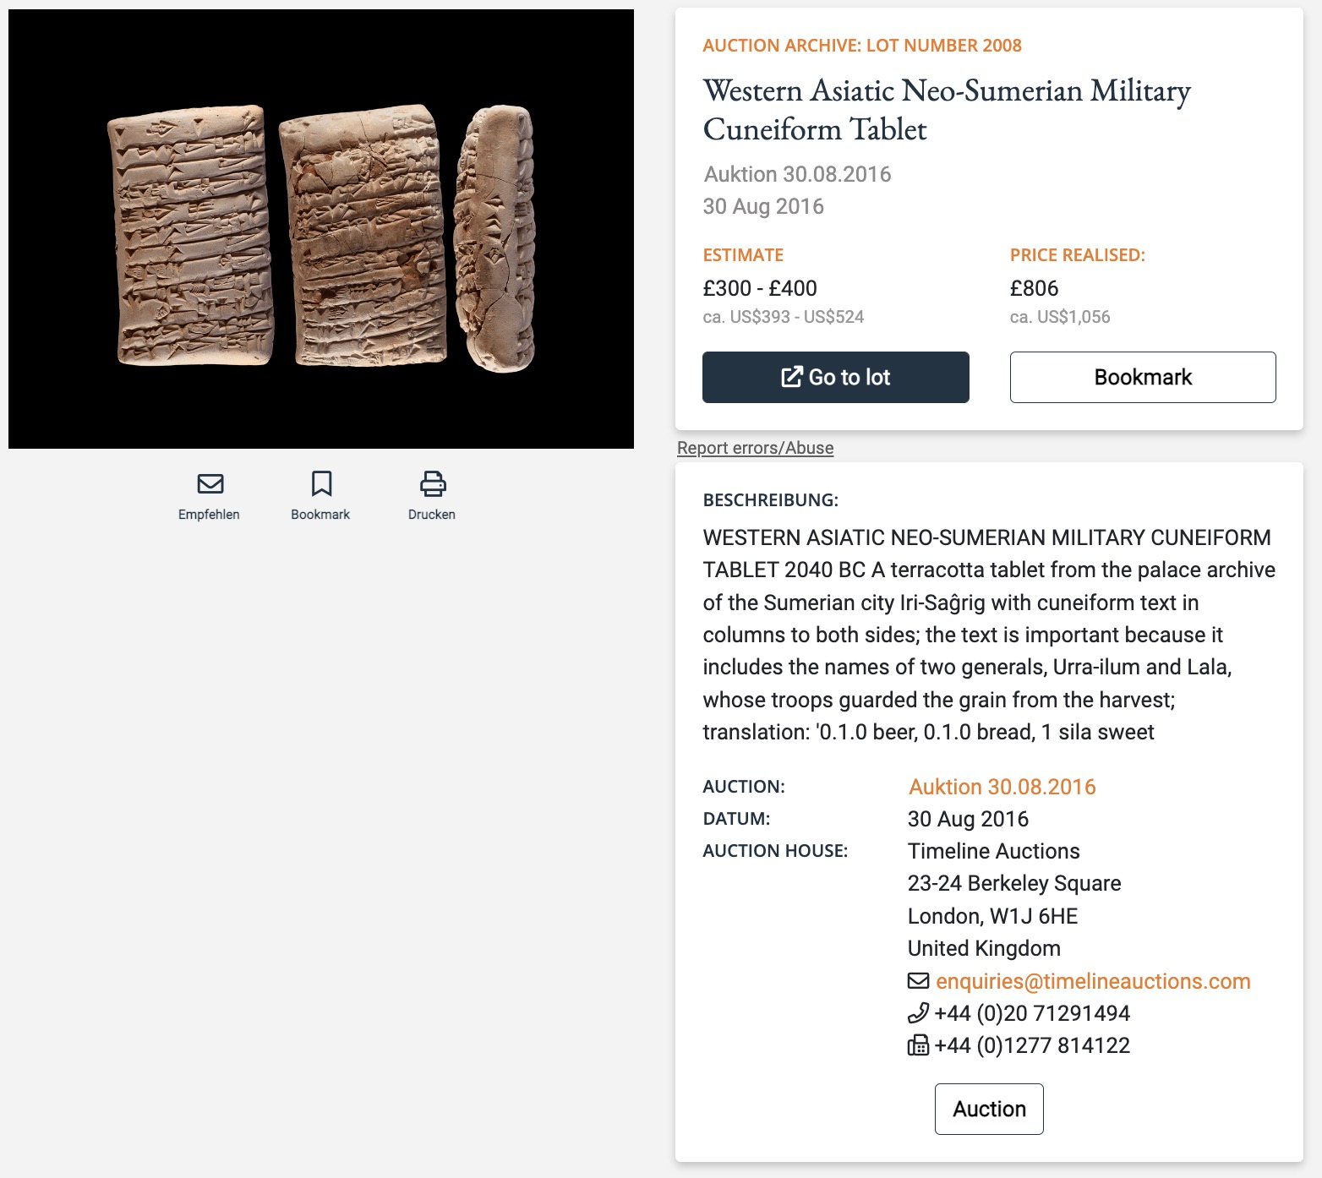Click the Drucken label text
This screenshot has width=1322, height=1178.
(432, 515)
